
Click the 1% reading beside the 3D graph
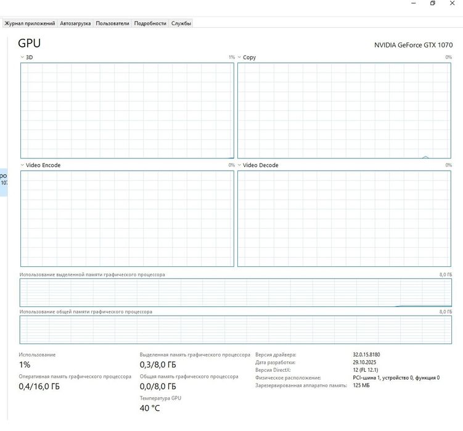(232, 57)
